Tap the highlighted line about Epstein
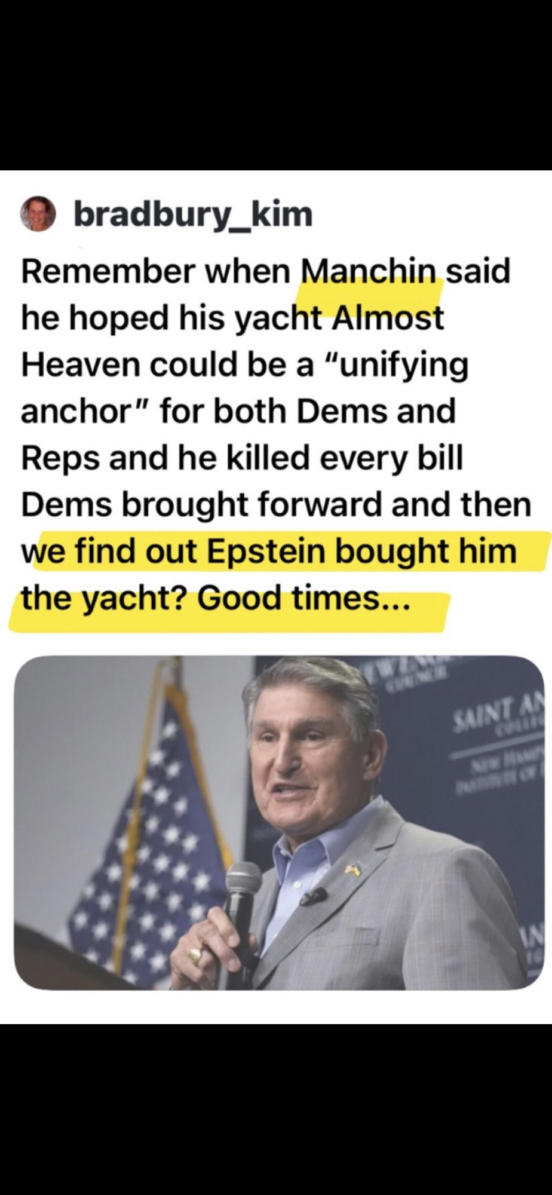The image size is (552, 1195). pos(269,551)
